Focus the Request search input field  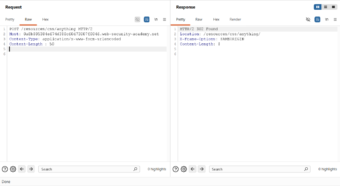pos(89,169)
